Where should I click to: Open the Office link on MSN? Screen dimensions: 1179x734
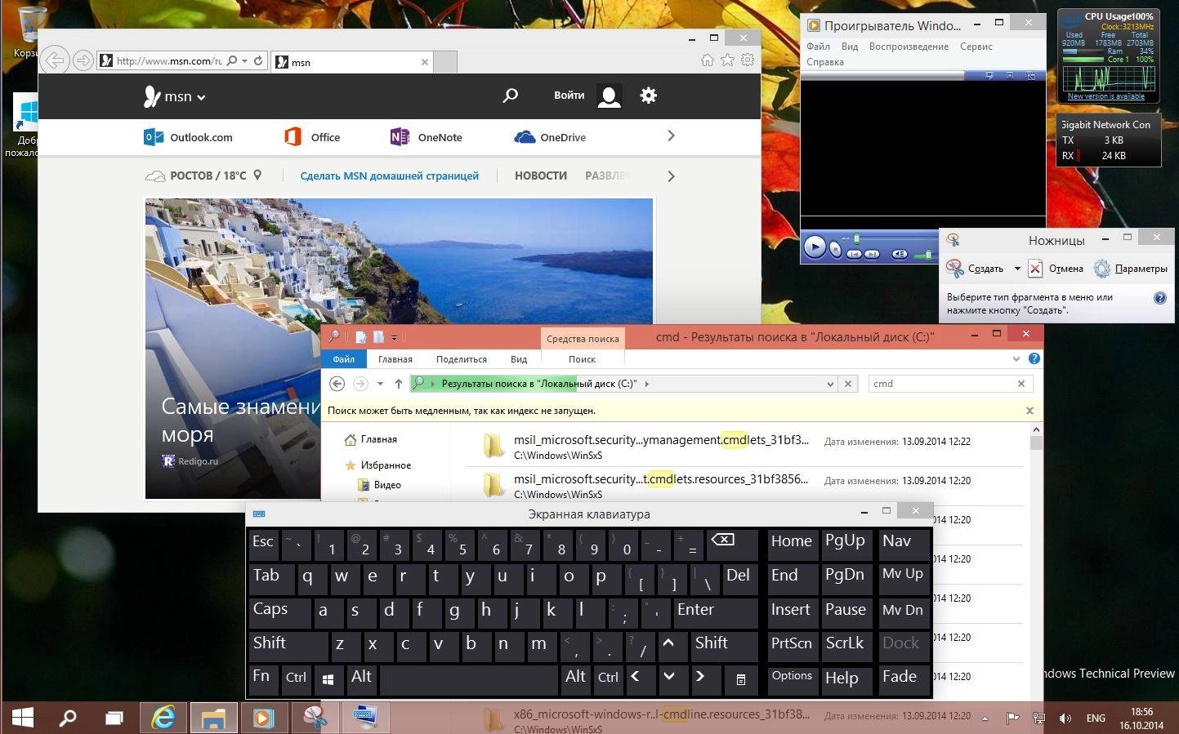point(312,137)
